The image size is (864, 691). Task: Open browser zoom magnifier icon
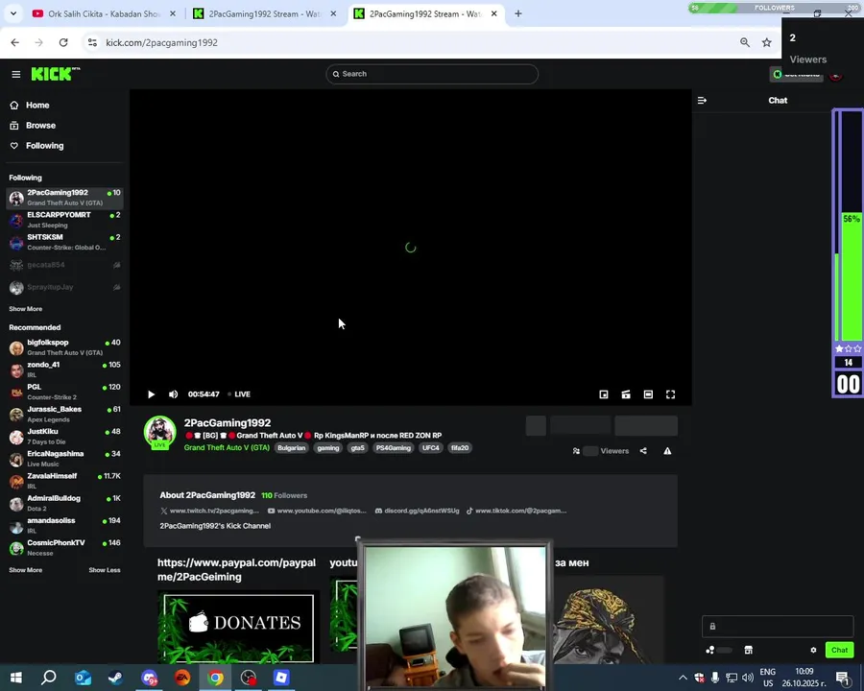point(745,42)
